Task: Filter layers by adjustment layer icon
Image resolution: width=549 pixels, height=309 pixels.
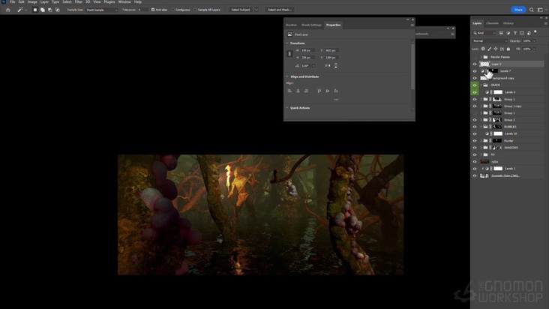Action: click(x=508, y=33)
